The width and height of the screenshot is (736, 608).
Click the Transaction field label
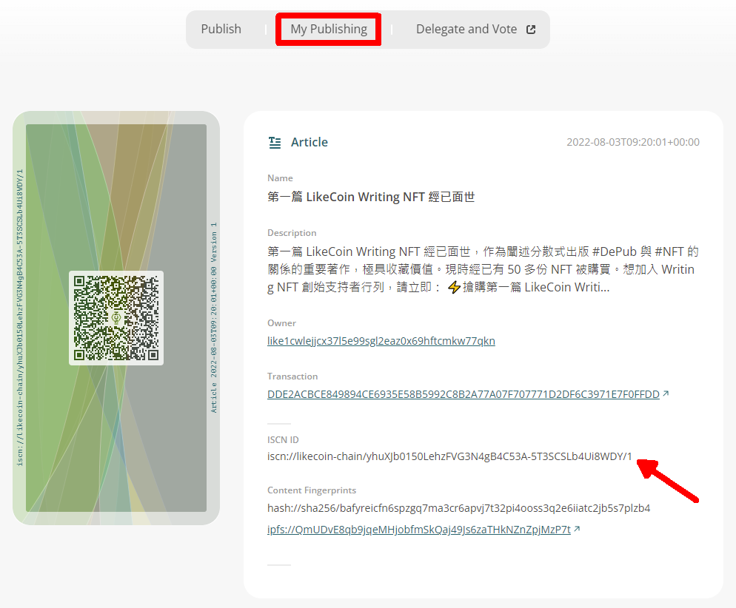click(292, 376)
